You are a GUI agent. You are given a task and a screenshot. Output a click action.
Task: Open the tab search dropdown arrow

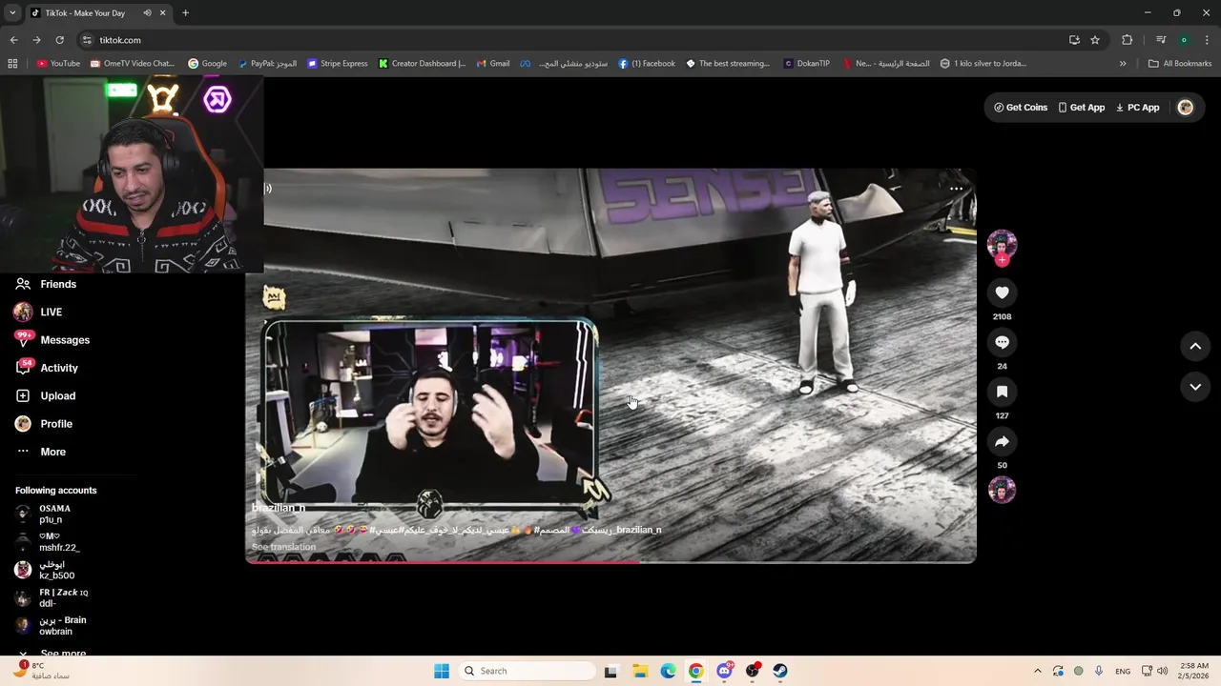(11, 13)
